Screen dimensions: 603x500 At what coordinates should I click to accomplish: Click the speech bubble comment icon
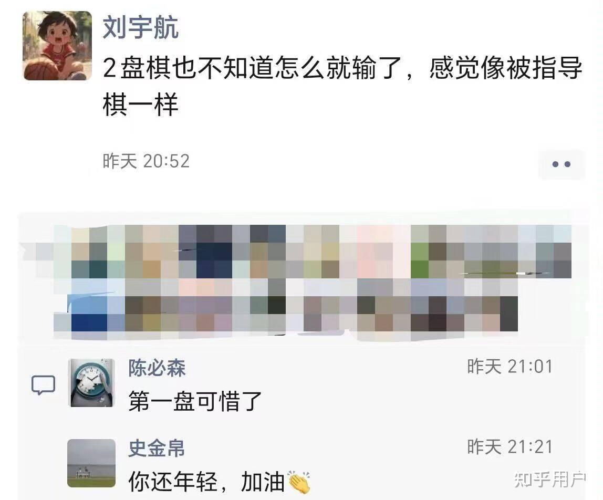pyautogui.click(x=43, y=385)
